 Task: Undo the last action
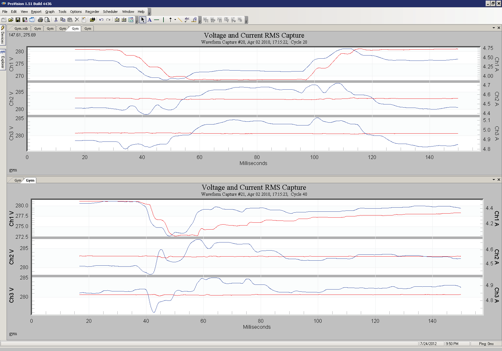(101, 19)
